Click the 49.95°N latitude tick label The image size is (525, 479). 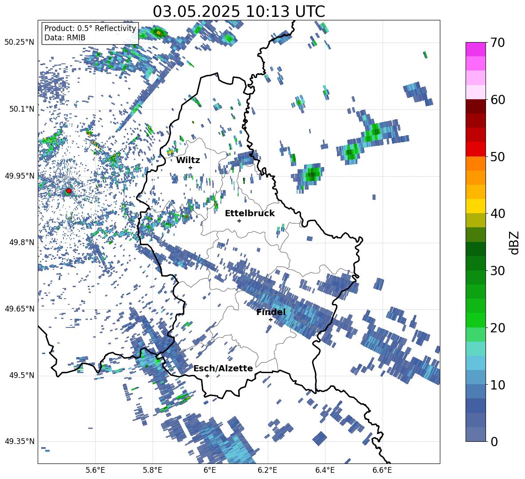point(20,176)
